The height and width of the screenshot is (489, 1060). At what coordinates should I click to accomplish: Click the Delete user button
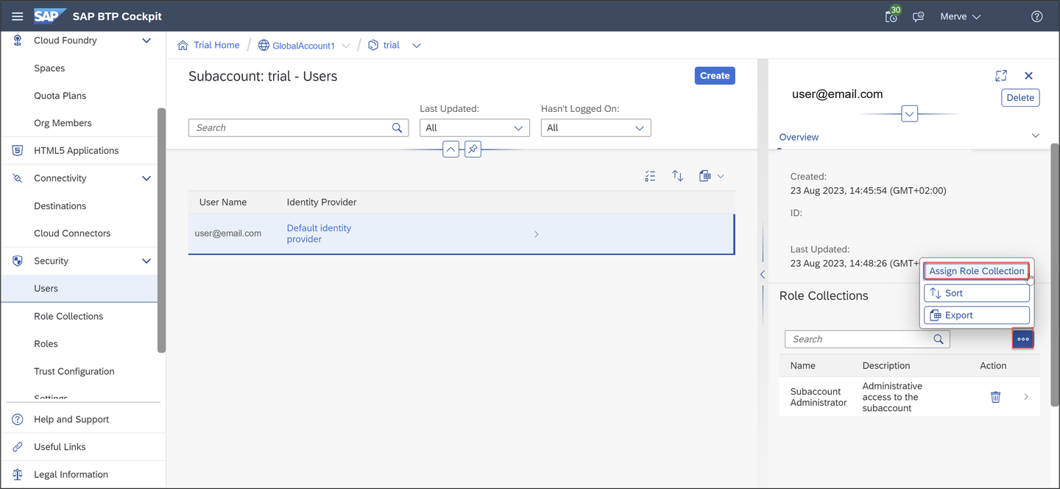coord(1020,98)
